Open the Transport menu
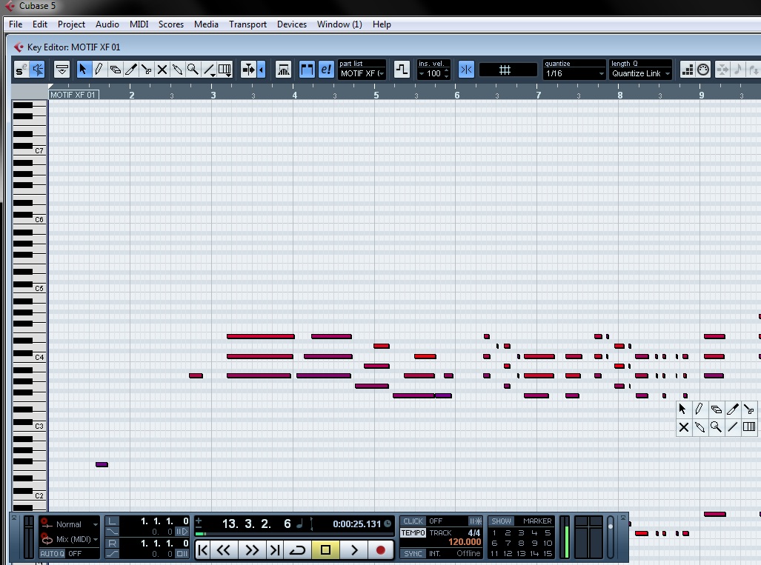 (247, 24)
